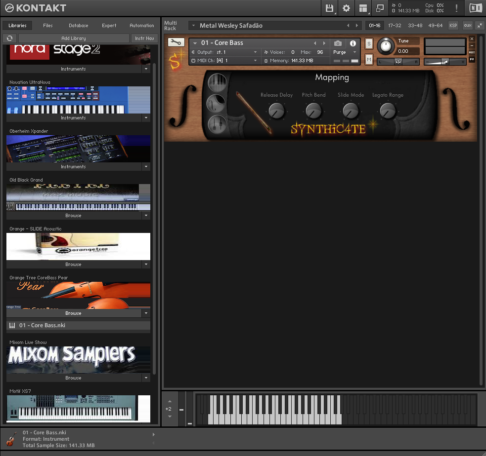Screen dimensions: 486x456
Task: Select 01 - Core Bass.nki in library list
Action: click(79, 325)
